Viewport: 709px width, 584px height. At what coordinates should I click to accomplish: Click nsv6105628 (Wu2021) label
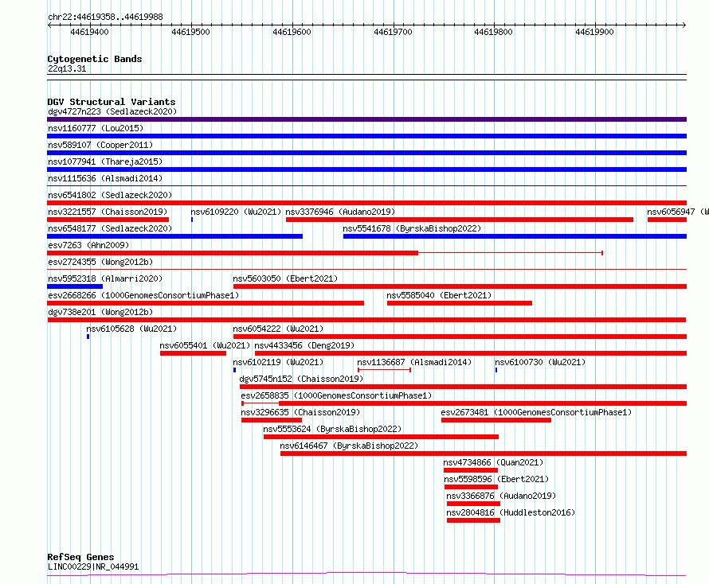click(x=131, y=329)
